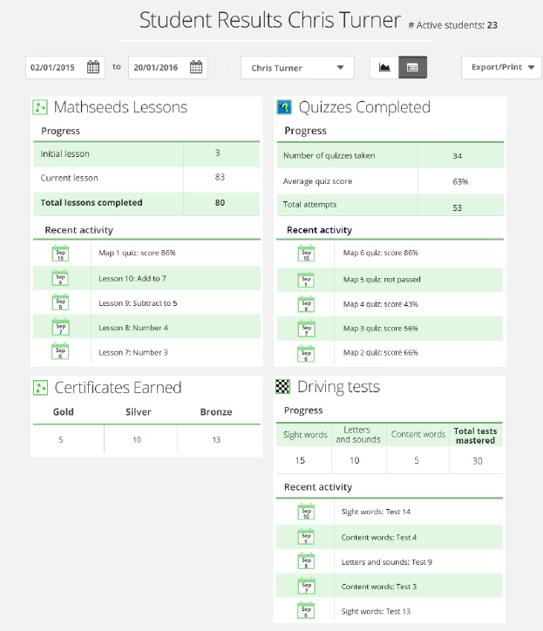Click the Driving tests checkered flag icon
The image size is (543, 631).
283,388
